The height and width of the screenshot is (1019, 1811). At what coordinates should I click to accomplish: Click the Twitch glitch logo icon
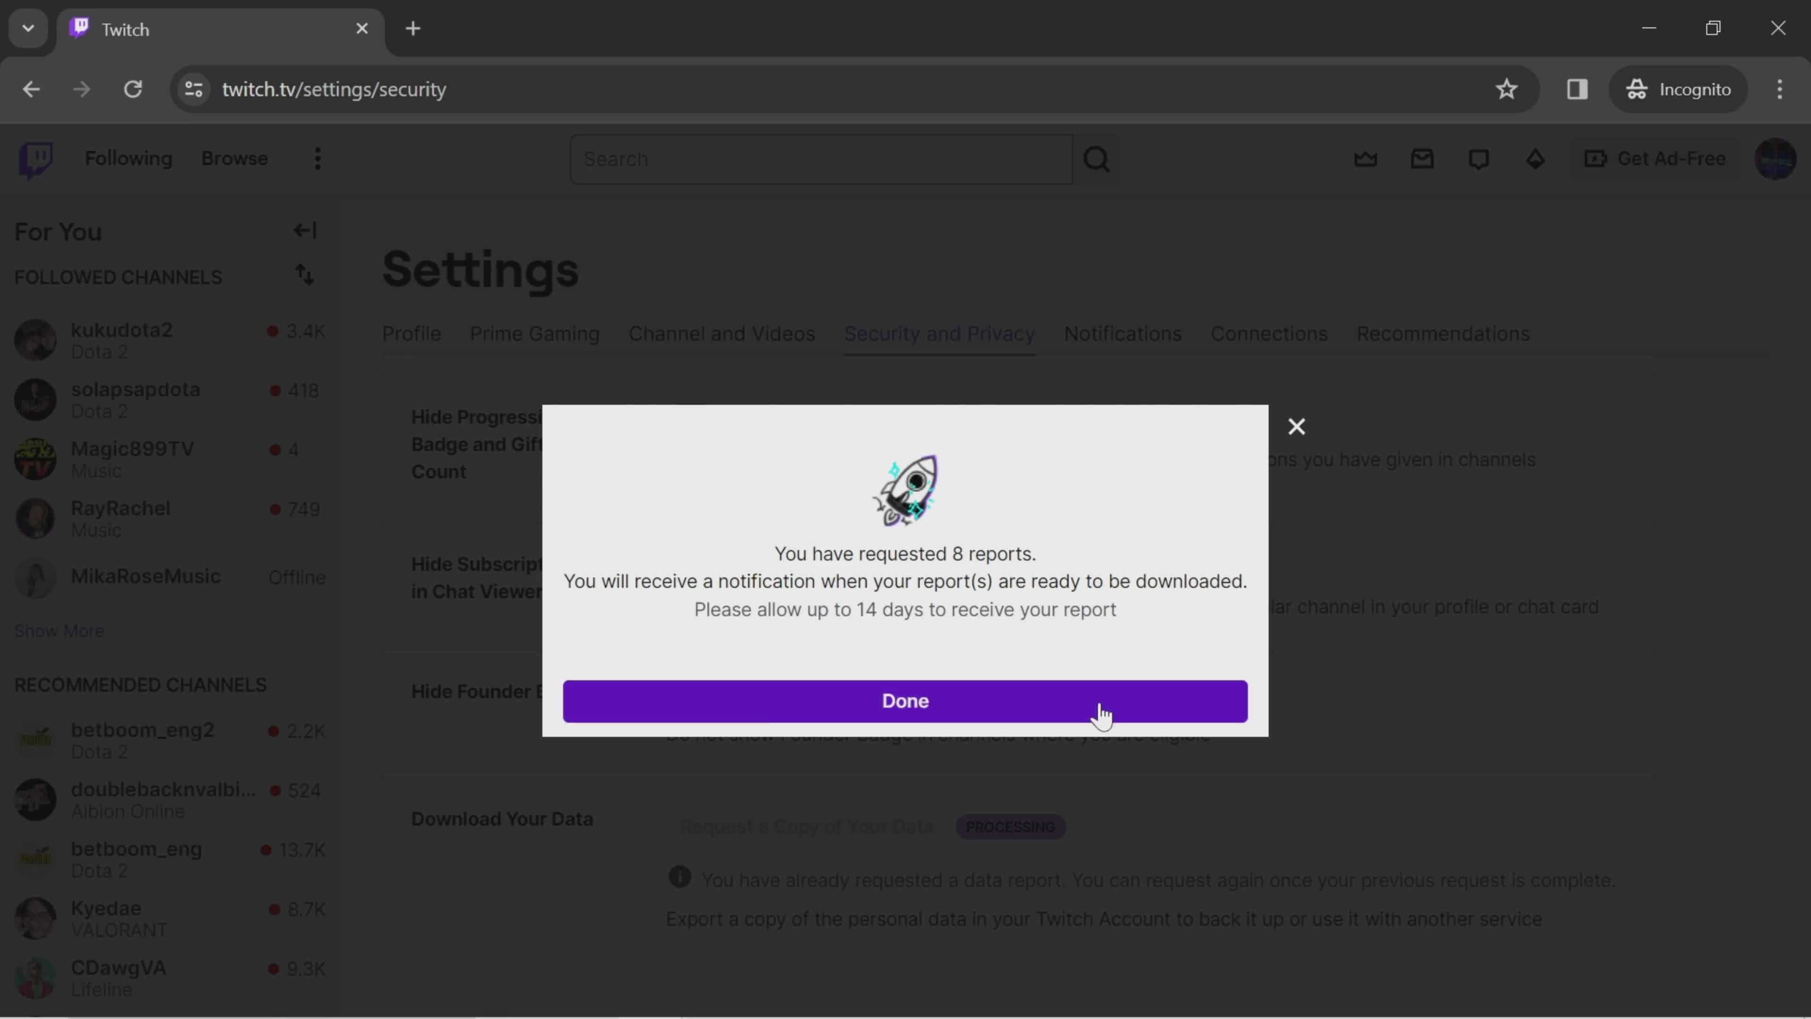point(36,158)
